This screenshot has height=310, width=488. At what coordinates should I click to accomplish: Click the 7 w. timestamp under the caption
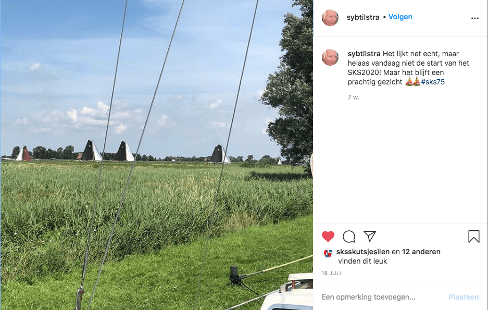353,97
